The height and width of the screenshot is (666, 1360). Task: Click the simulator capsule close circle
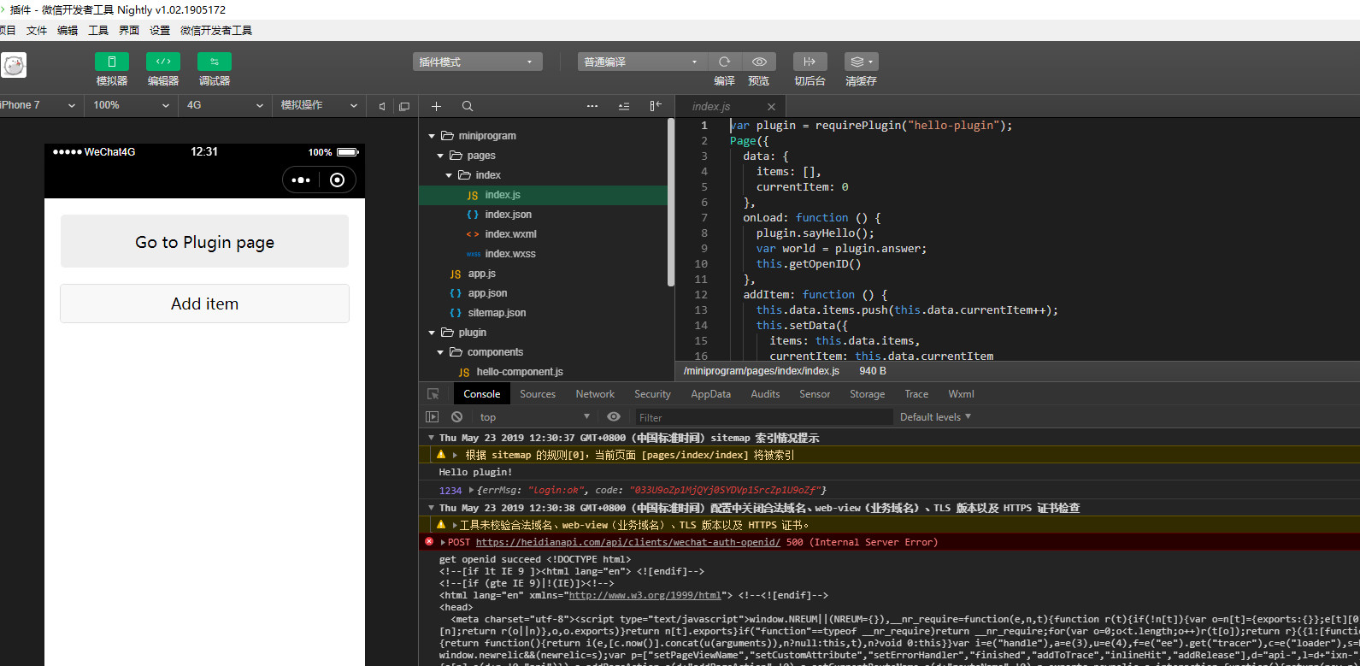click(337, 180)
